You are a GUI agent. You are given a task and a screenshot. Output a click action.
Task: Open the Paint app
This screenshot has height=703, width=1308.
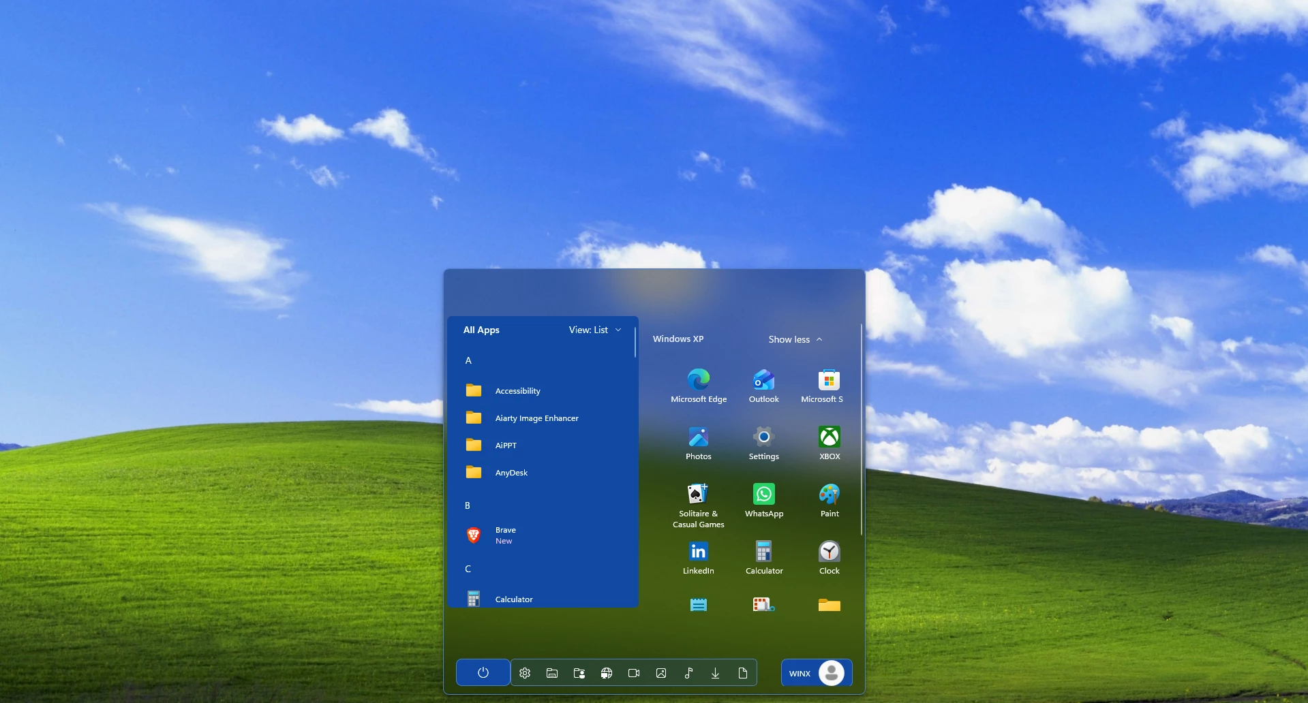(x=830, y=500)
